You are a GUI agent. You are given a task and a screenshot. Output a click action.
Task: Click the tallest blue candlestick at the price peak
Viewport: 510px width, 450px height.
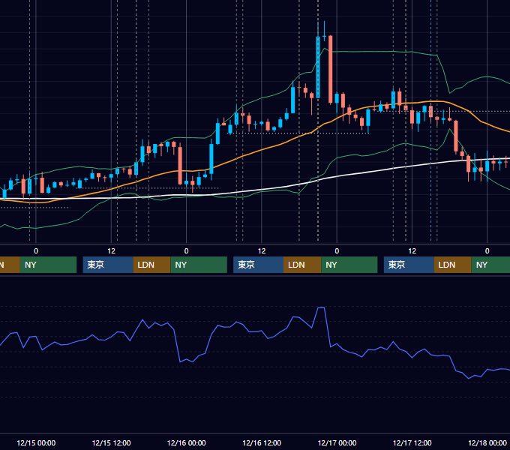point(318,67)
